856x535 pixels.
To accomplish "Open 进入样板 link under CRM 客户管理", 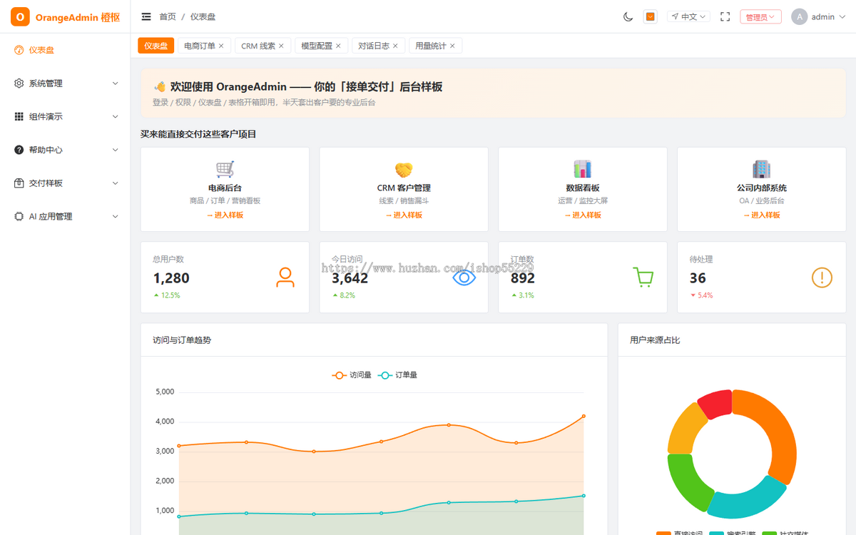I will tap(404, 215).
